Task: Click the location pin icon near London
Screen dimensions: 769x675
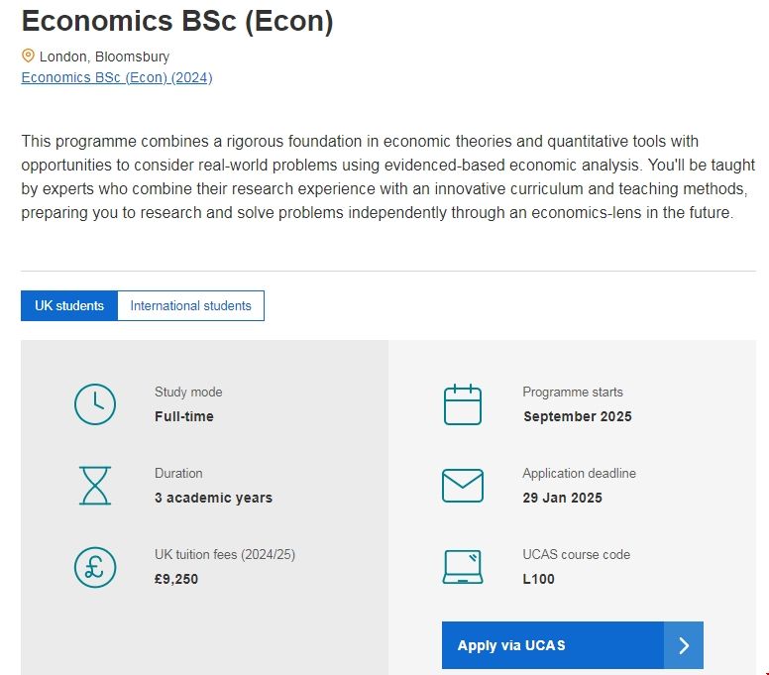Action: (x=28, y=56)
